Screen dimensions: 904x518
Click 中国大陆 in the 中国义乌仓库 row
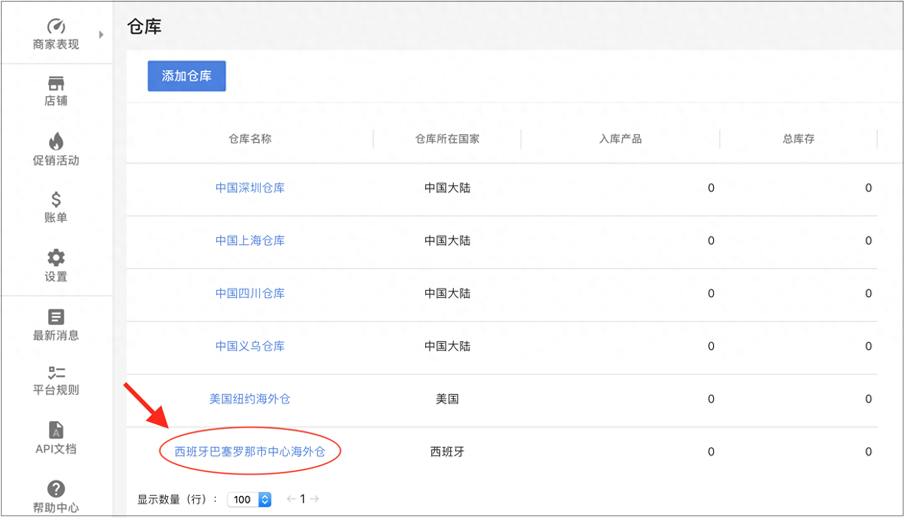tap(448, 346)
